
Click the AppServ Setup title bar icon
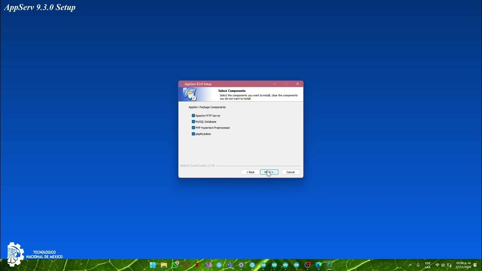pos(182,84)
